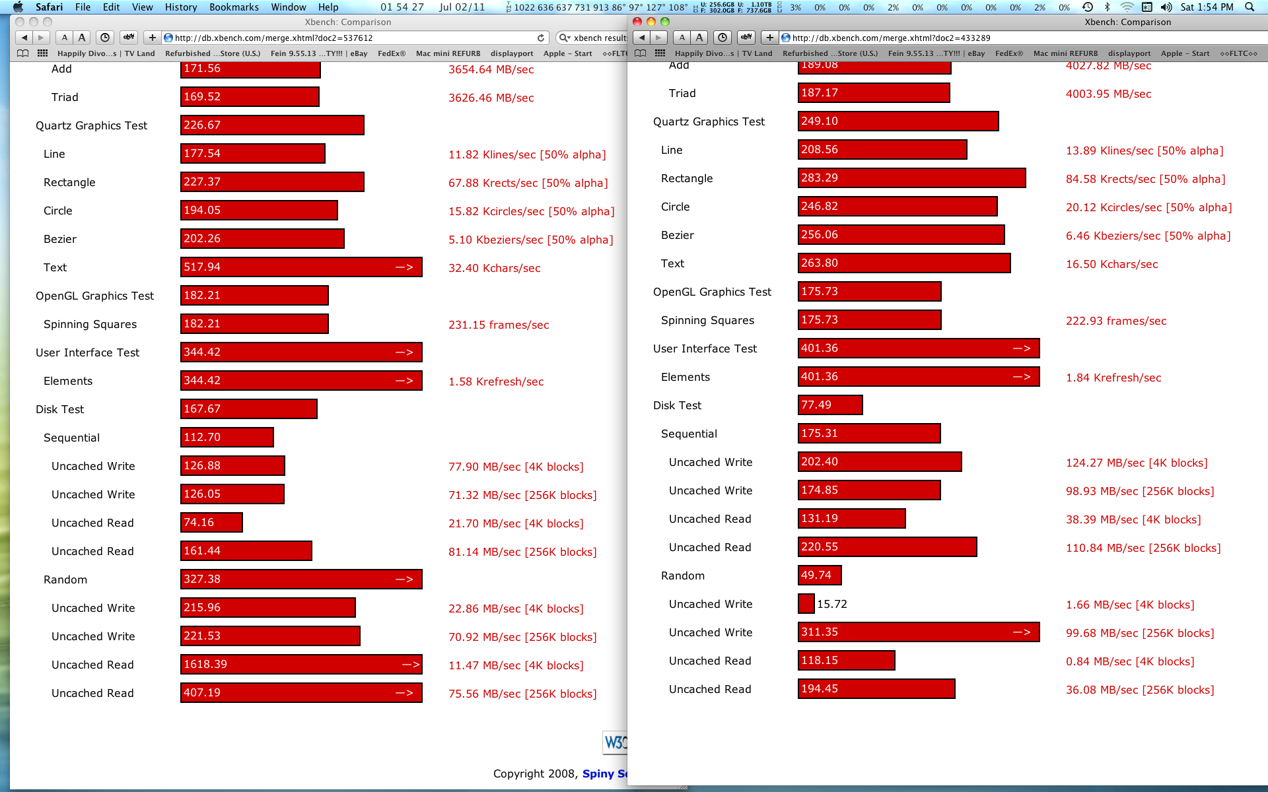Open the search engine dropdown magnifier in left window
The width and height of the screenshot is (1268, 792).
pyautogui.click(x=565, y=38)
